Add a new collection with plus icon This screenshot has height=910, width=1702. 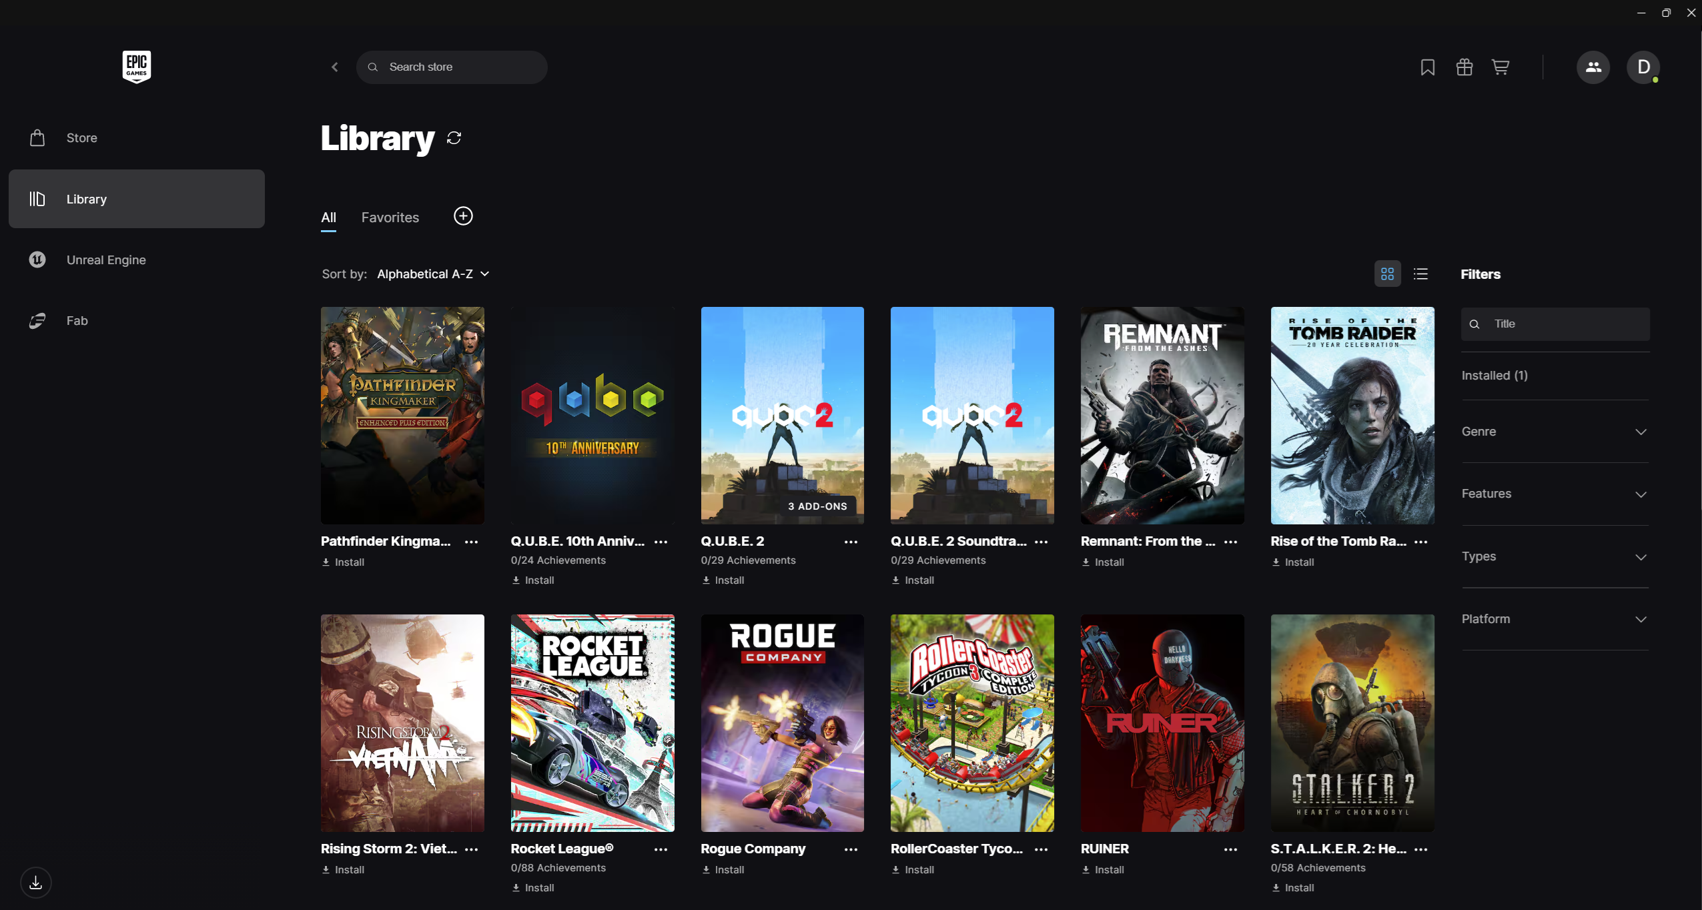[x=463, y=216]
